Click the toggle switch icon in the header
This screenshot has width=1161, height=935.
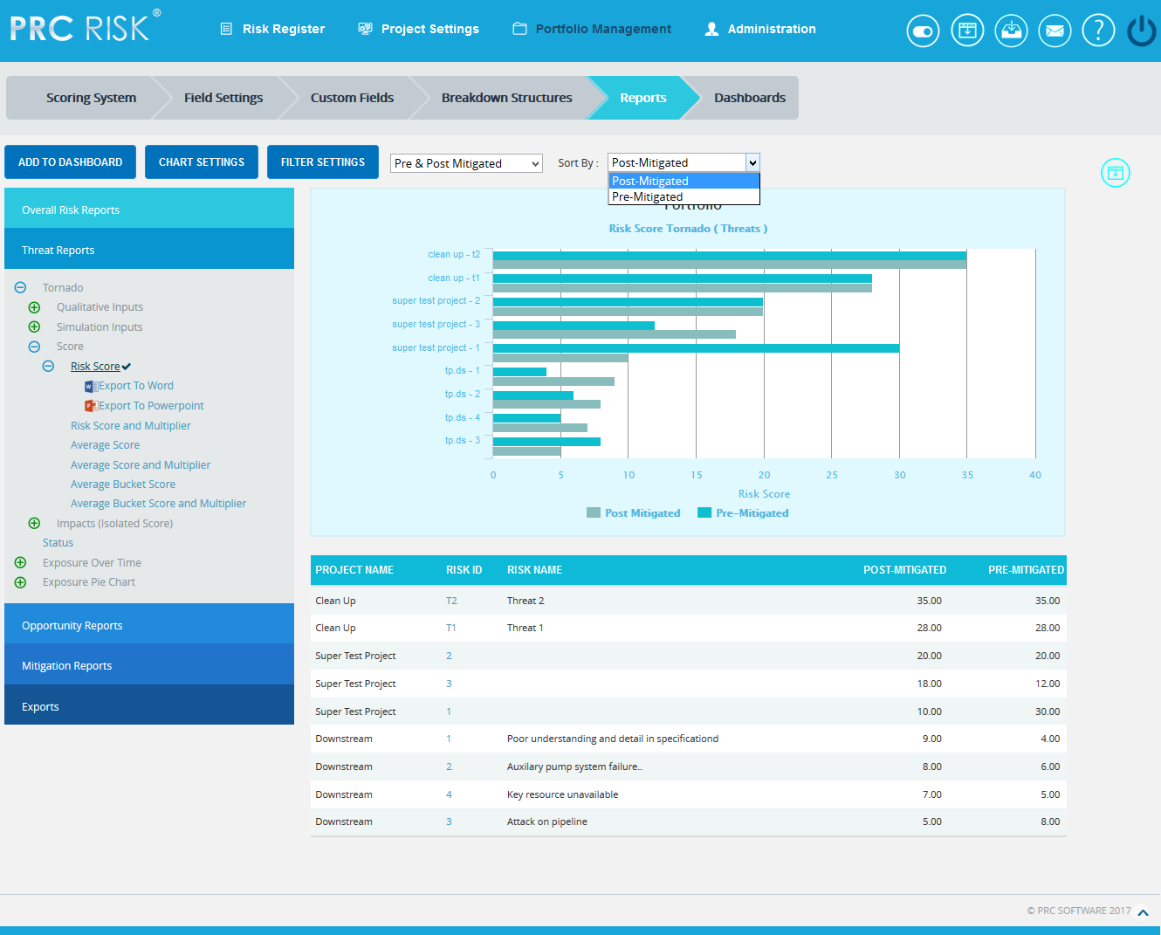pyautogui.click(x=923, y=30)
